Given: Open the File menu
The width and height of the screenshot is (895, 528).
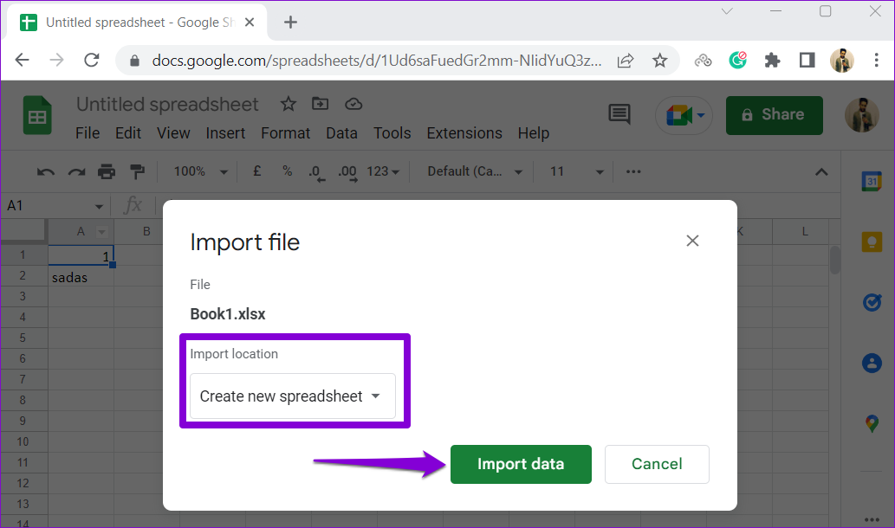Looking at the screenshot, I should pyautogui.click(x=88, y=133).
